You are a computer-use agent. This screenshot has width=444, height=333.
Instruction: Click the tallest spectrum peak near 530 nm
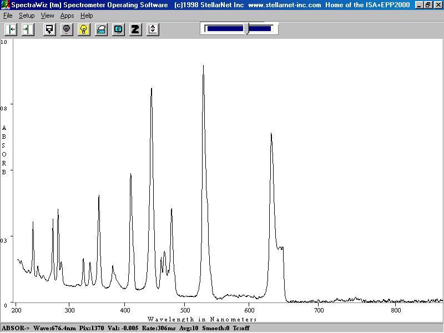click(203, 66)
